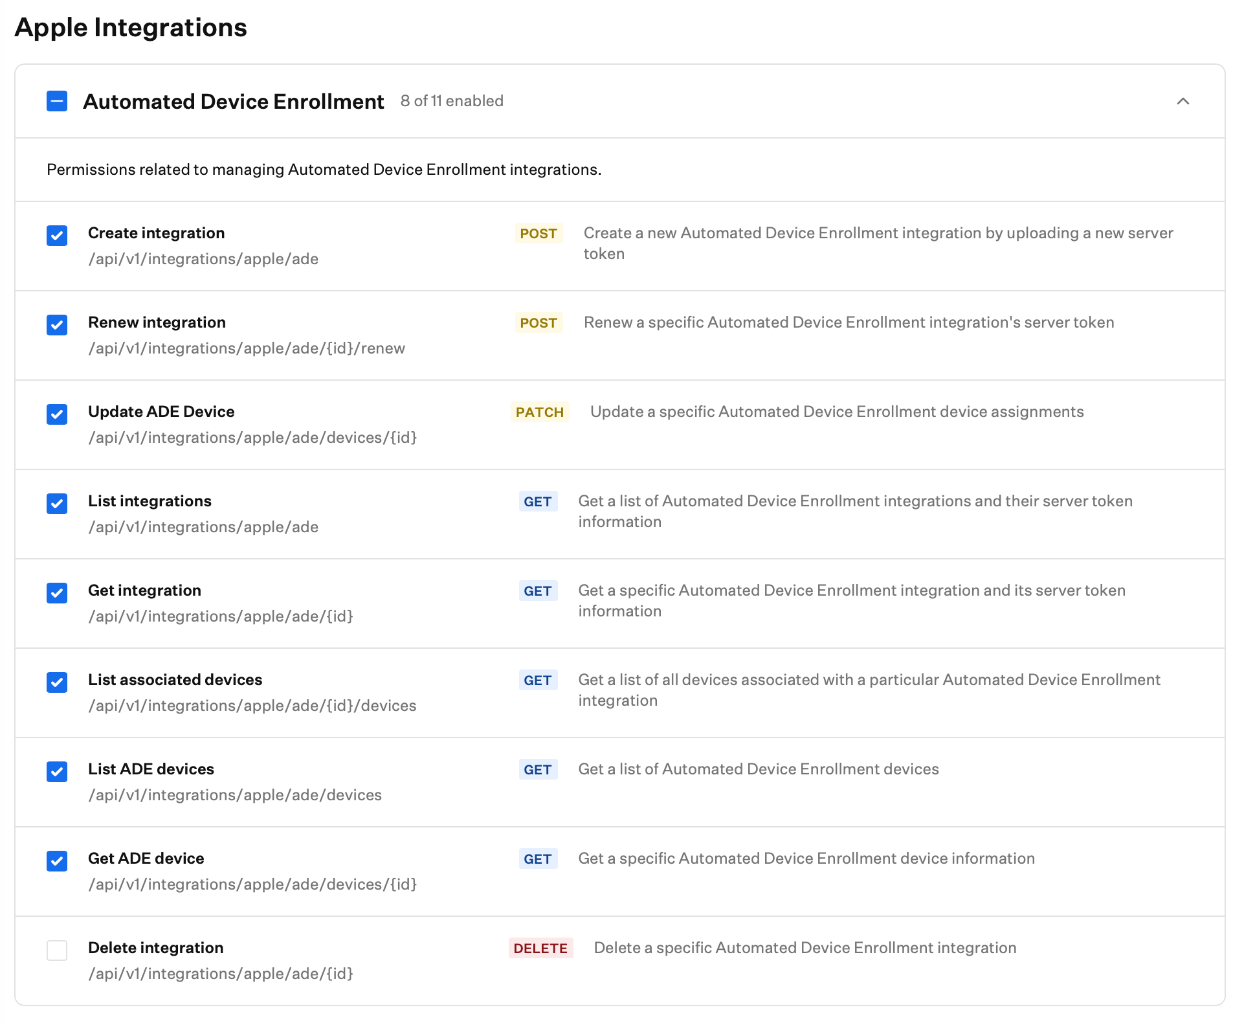Screen dimensions: 1244x1023
Task: Click the endpoint path under Get ADE device
Action: coord(252,884)
